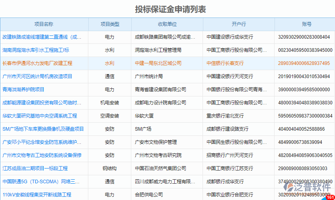Open project link 江苏成品油二期项目一标段工程
Image resolution: width=335 pixels, height=200 pixels.
[x=35, y=169]
